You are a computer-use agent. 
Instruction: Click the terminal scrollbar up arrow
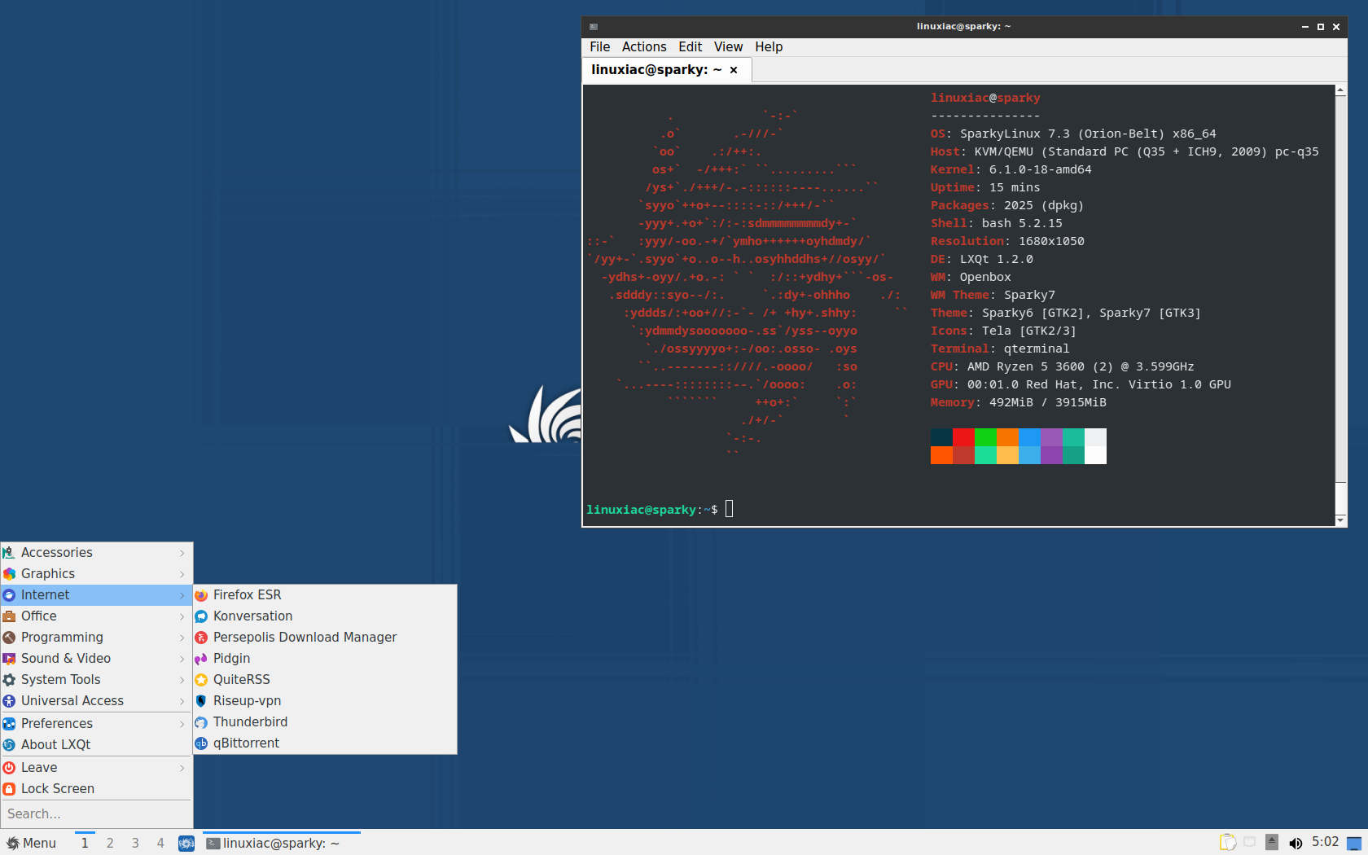coord(1340,90)
